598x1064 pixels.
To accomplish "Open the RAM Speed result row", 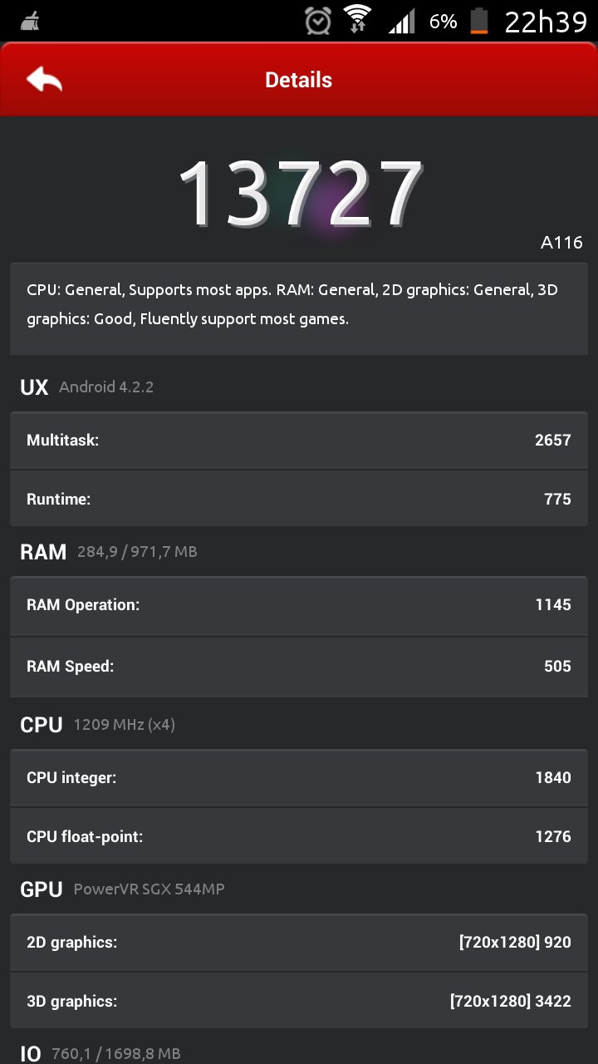I will (x=299, y=667).
